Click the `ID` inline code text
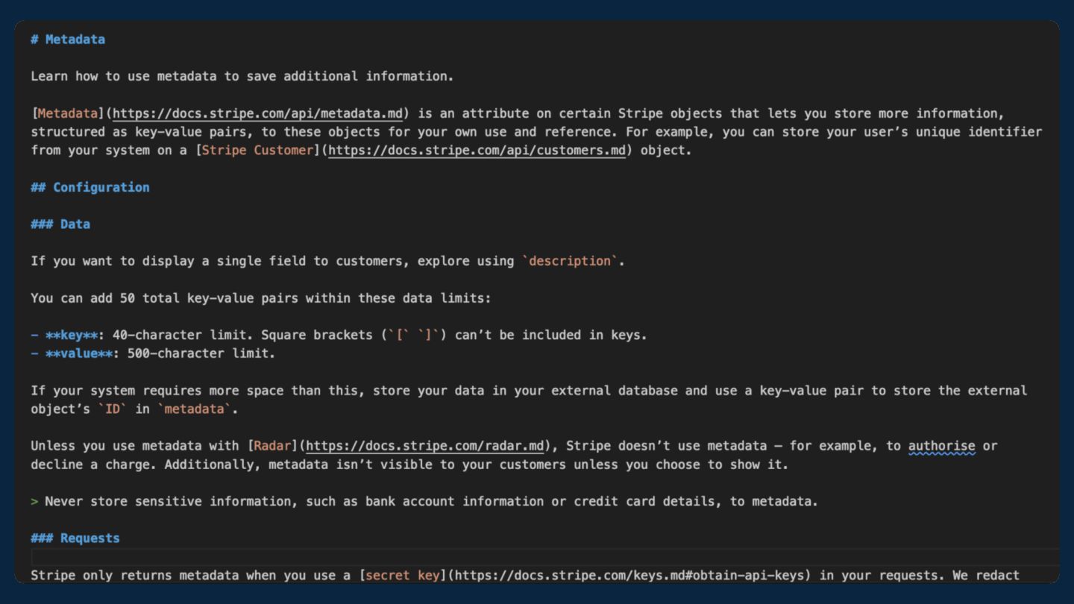The image size is (1074, 604). 113,409
